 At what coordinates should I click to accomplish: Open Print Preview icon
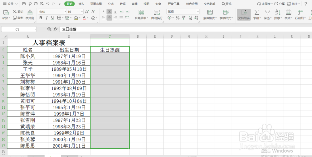41,4
